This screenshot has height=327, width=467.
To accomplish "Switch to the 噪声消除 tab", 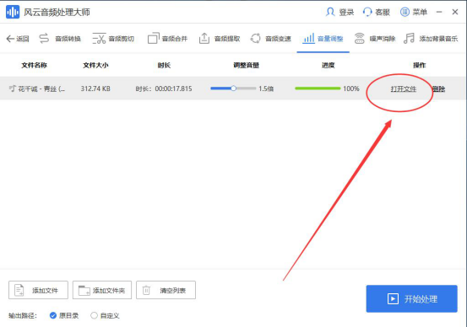I will point(375,39).
